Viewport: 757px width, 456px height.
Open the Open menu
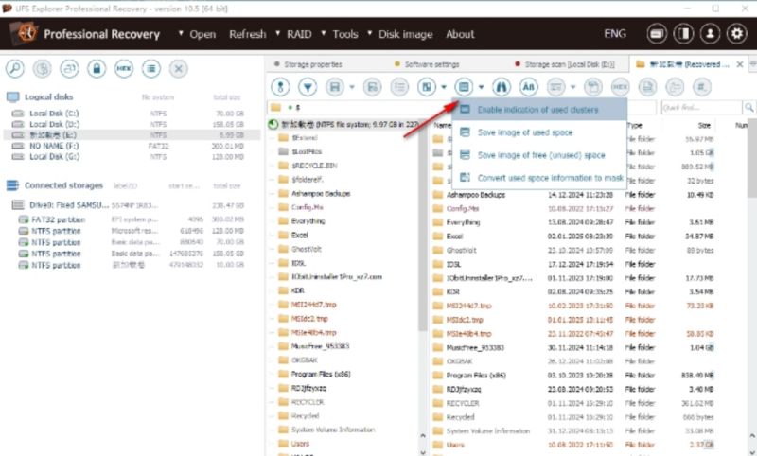(202, 34)
